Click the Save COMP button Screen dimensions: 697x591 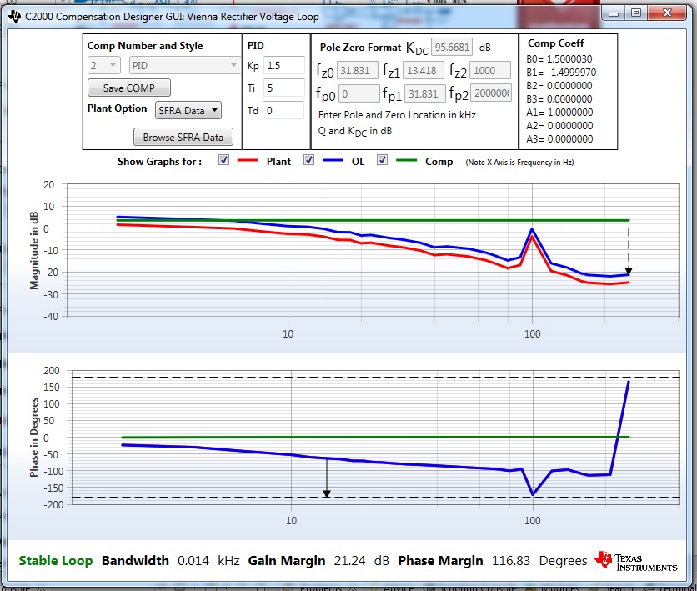129,88
